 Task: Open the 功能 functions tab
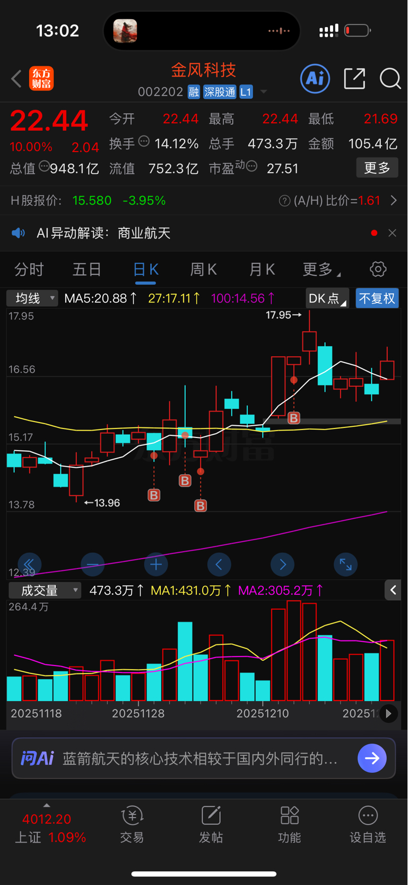[x=290, y=825]
